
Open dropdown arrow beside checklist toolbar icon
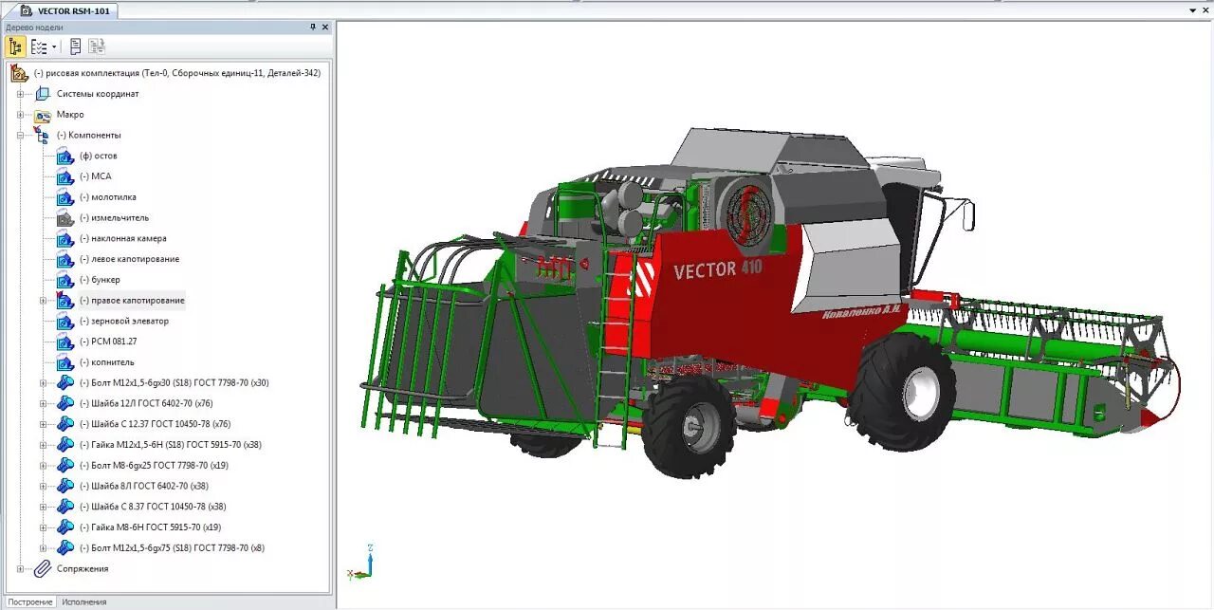click(54, 46)
